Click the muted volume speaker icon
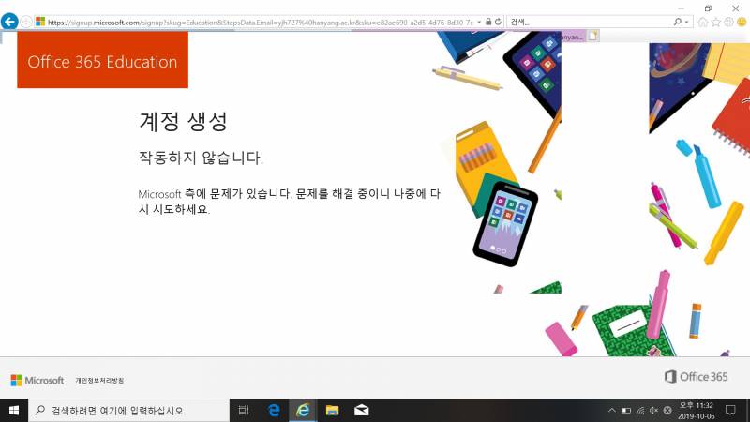 (x=653, y=411)
